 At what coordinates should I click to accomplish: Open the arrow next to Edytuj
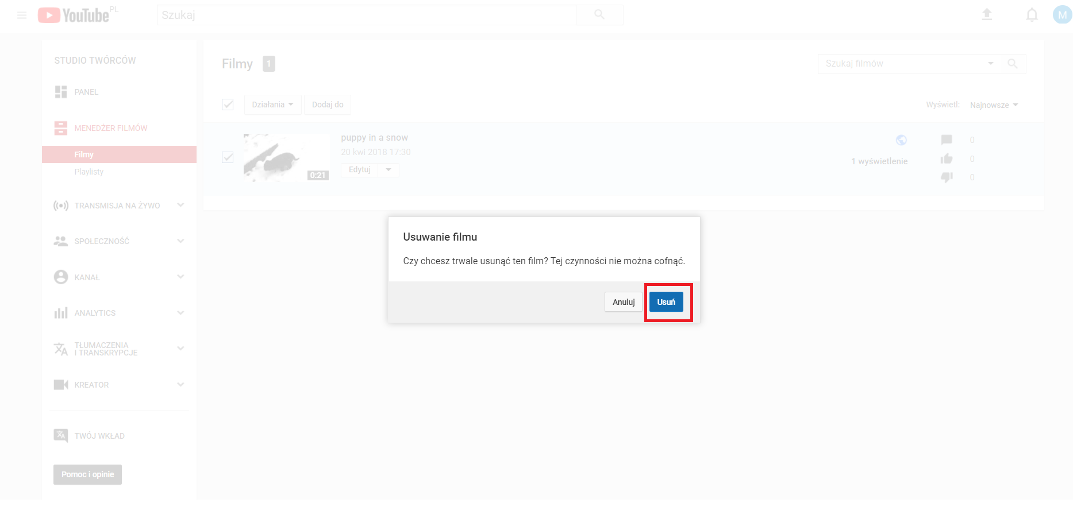tap(389, 170)
